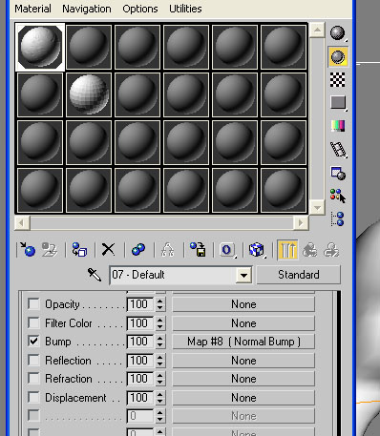Click the material name field 07 - Default
380x436 pixels.
[x=173, y=275]
